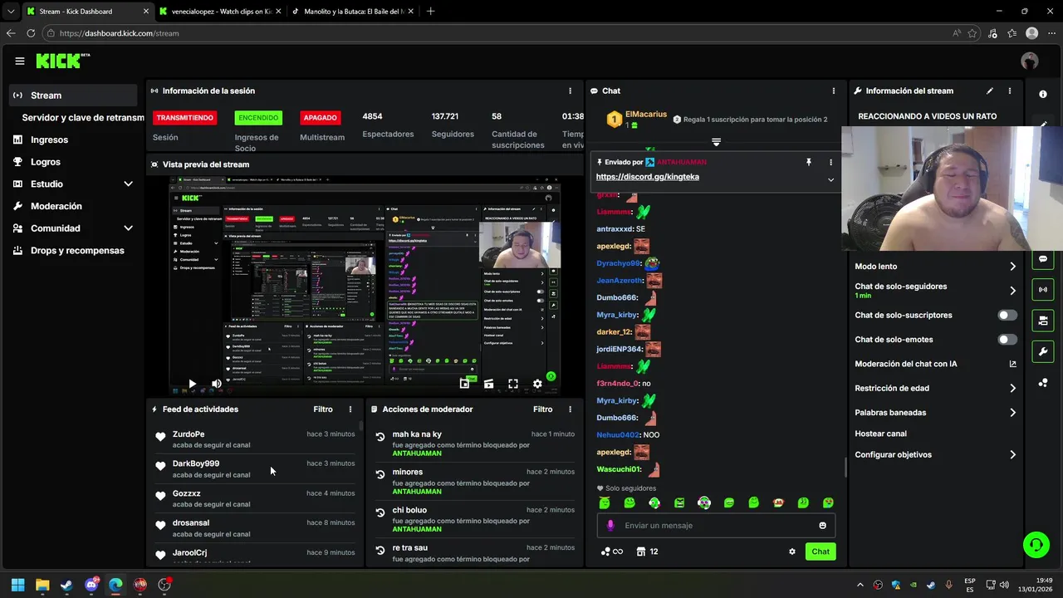Screen dimensions: 1063x598
Task: Expand the Estudio sidebar section
Action: 128,184
